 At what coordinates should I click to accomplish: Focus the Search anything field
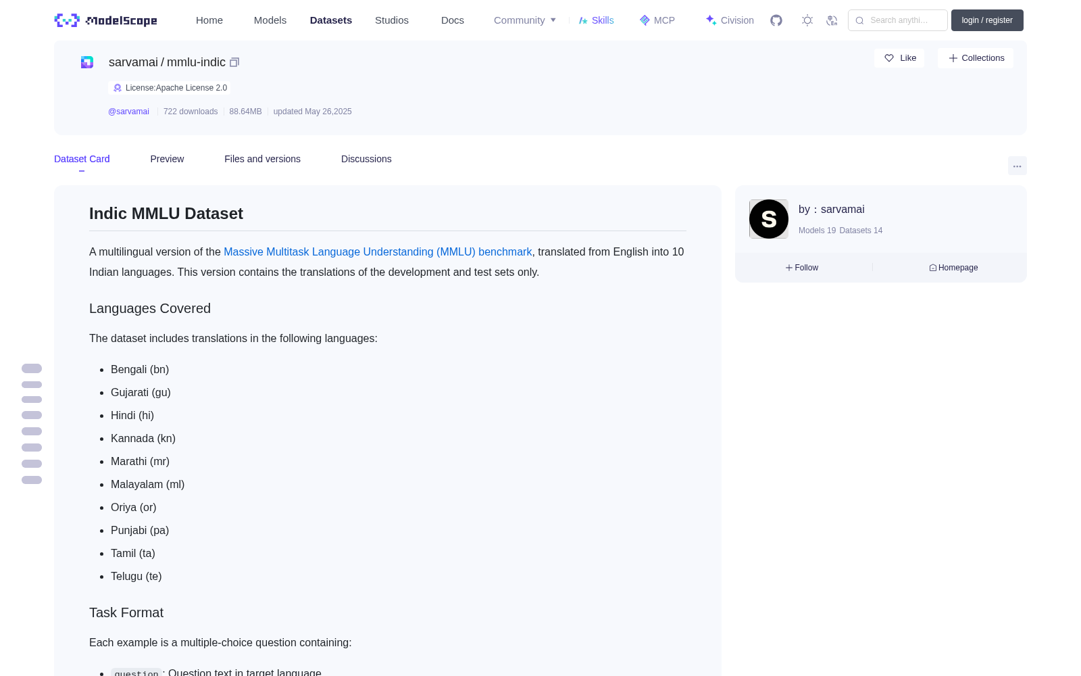coord(898,20)
